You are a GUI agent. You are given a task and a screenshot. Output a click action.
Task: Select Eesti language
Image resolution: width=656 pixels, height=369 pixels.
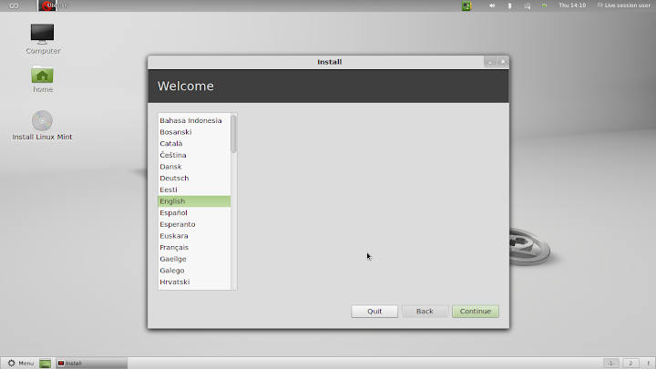click(x=194, y=190)
